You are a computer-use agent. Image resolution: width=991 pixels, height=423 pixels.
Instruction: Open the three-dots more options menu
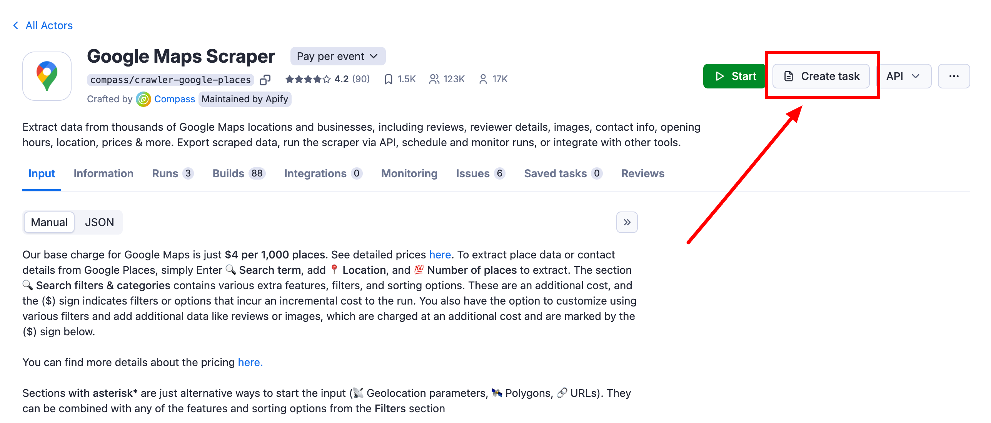(x=954, y=76)
